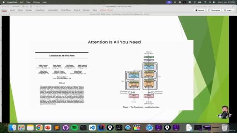Toggle the AutoSave switch
This screenshot has width=237, height=133.
click(23, 7)
